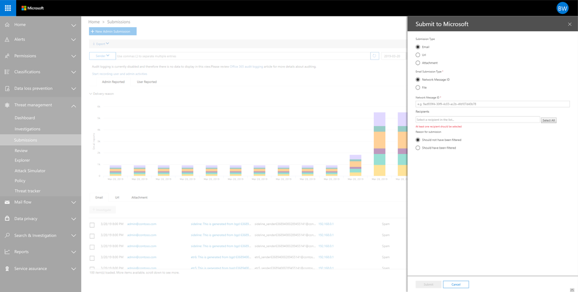Click the Home icon in sidebar
The width and height of the screenshot is (578, 292).
point(7,25)
